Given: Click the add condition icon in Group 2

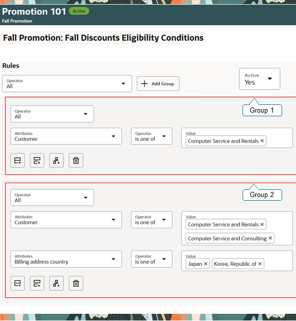Looking at the screenshot, I should pos(17,283).
